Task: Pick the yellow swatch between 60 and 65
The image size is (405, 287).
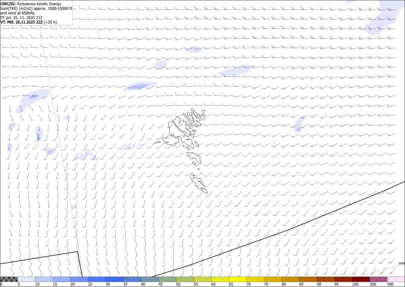Action: pos(220,279)
